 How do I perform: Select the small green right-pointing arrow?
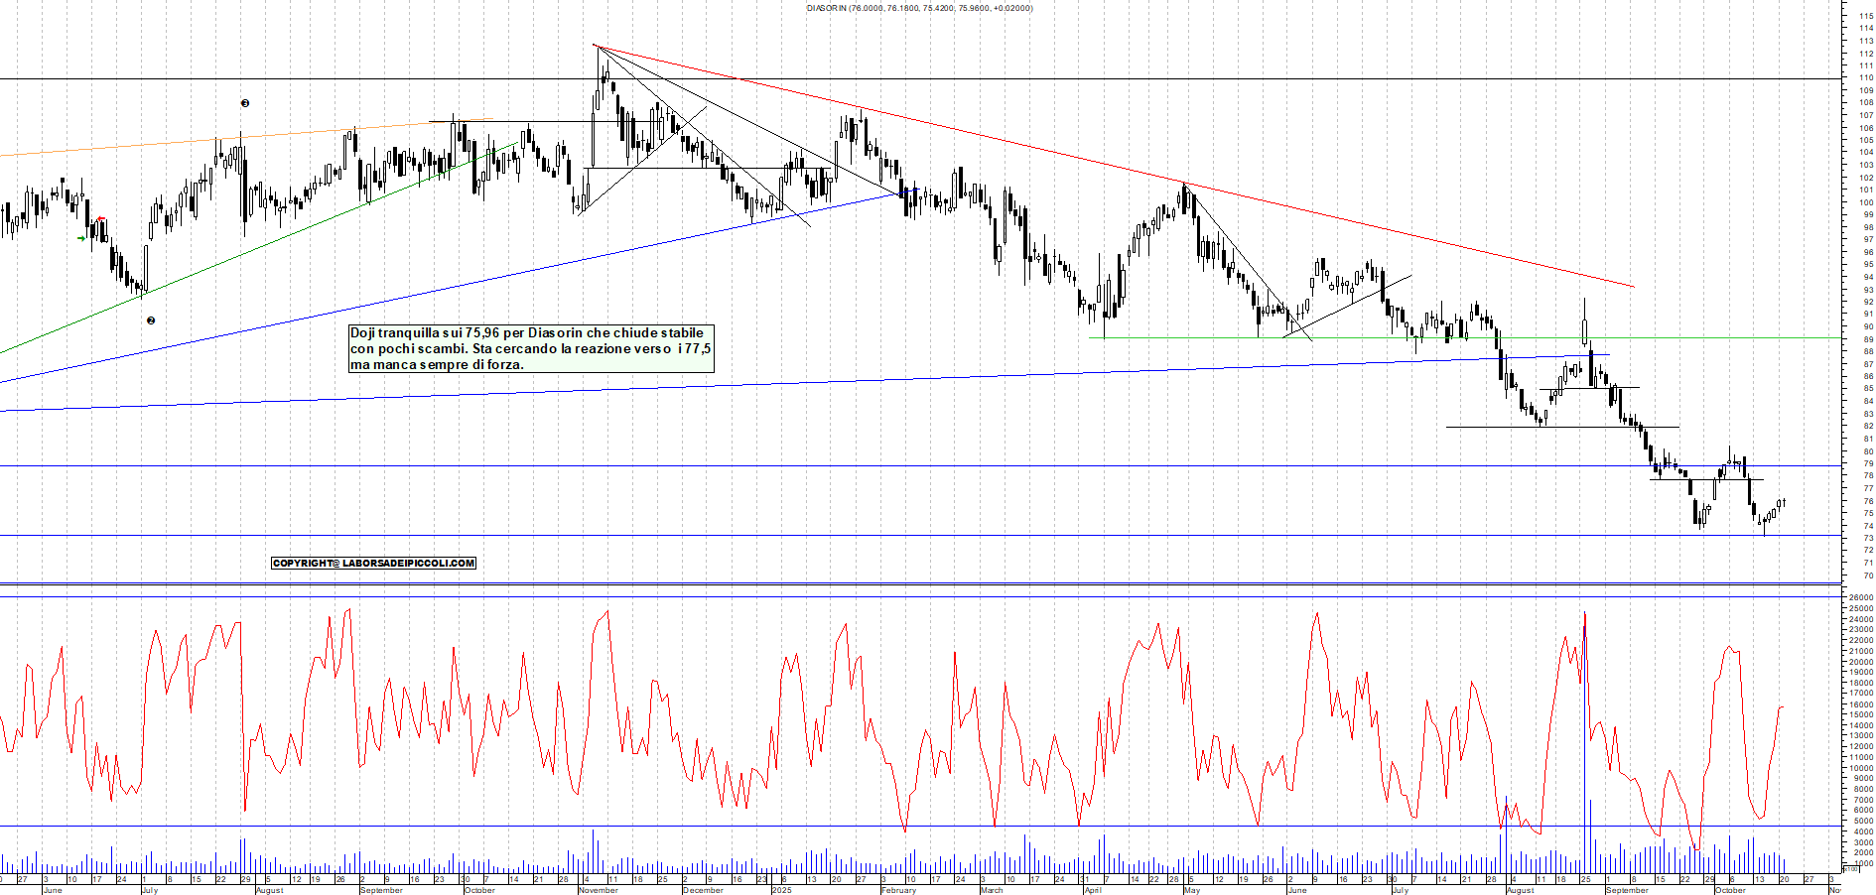coord(81,238)
